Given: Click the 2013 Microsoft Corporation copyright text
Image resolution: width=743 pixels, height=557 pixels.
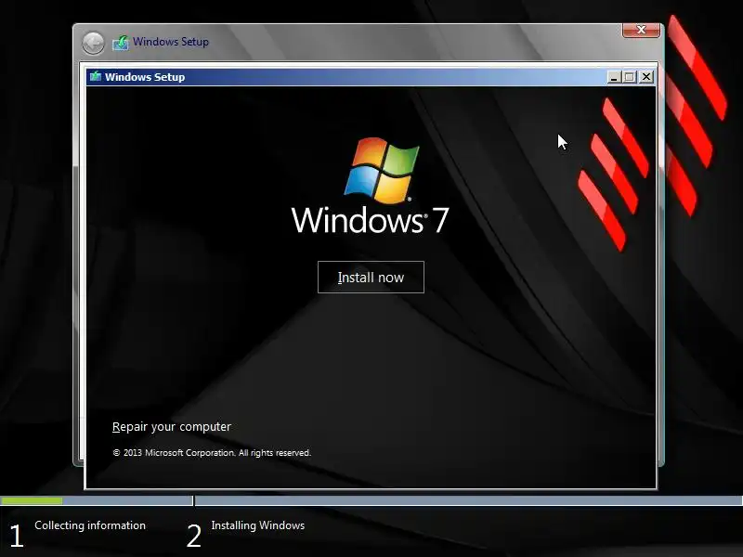Looking at the screenshot, I should click(212, 453).
